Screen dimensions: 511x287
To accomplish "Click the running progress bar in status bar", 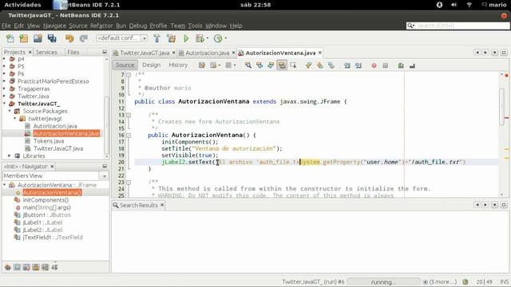I will click(x=383, y=281).
